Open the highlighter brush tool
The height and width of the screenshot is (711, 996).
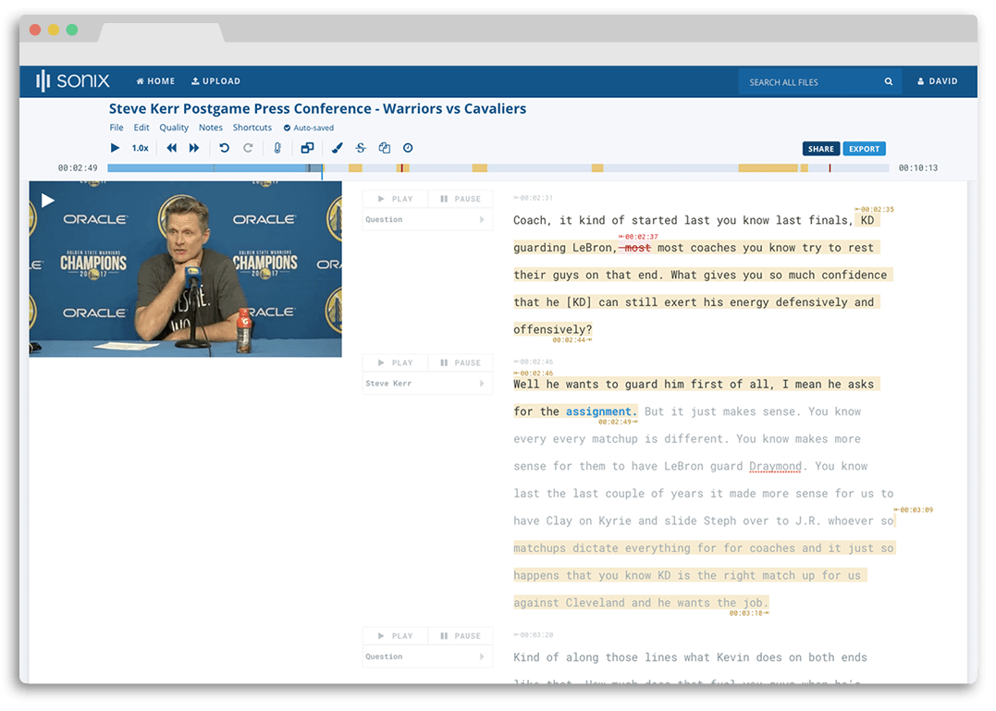pos(338,148)
